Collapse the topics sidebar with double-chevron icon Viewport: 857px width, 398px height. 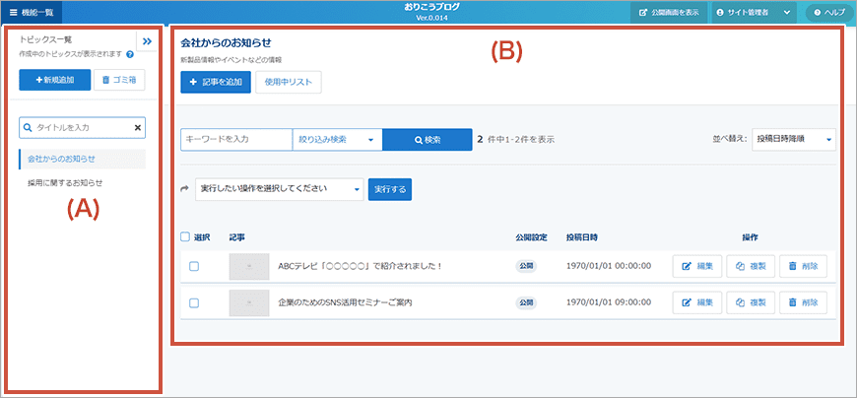pyautogui.click(x=146, y=41)
